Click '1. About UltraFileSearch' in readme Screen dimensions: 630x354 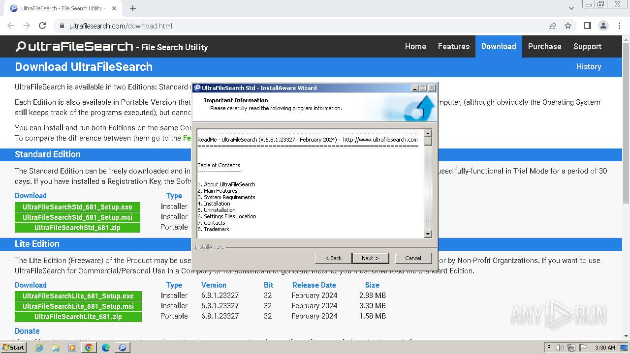[x=226, y=184]
